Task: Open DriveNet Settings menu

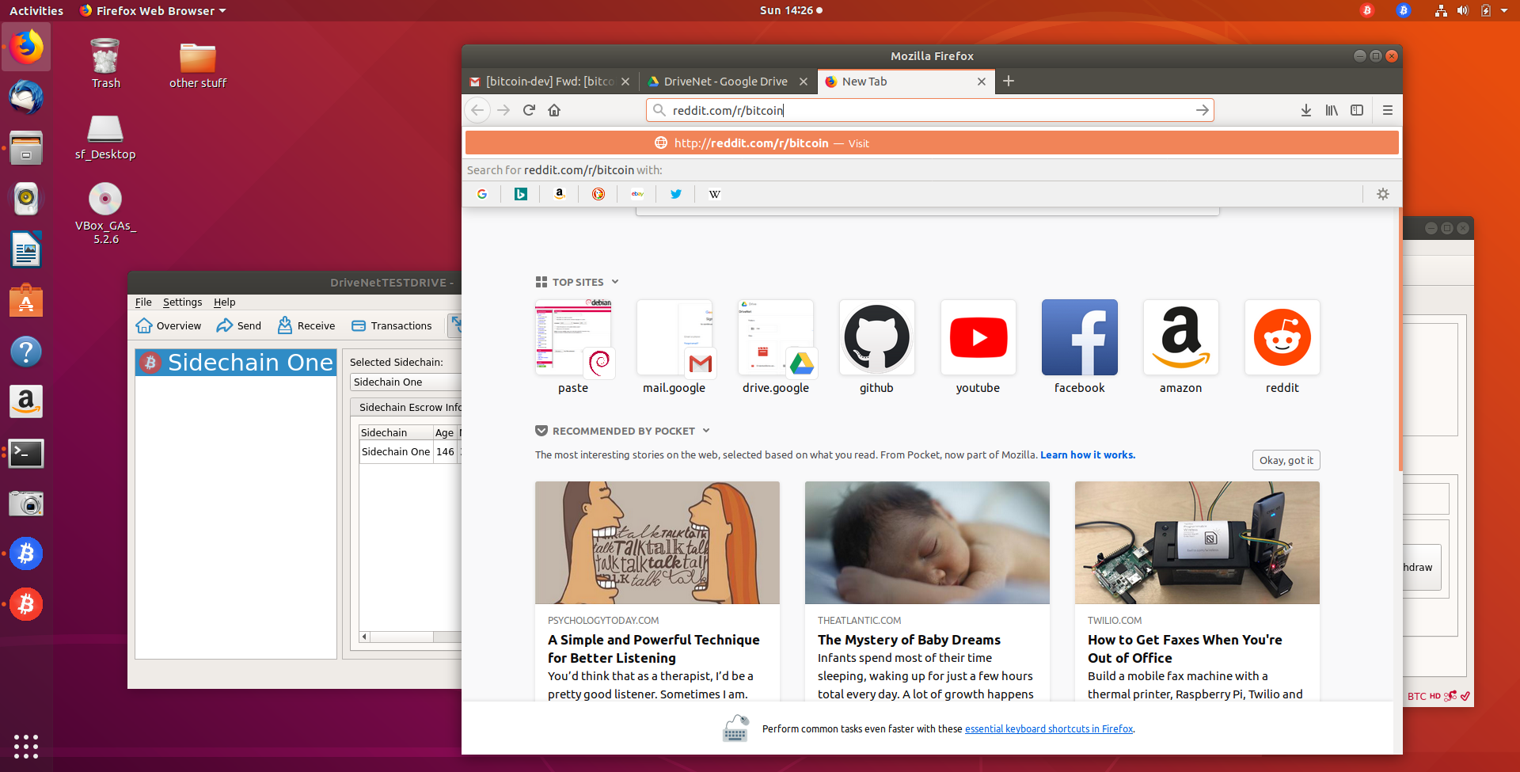Action: click(182, 302)
